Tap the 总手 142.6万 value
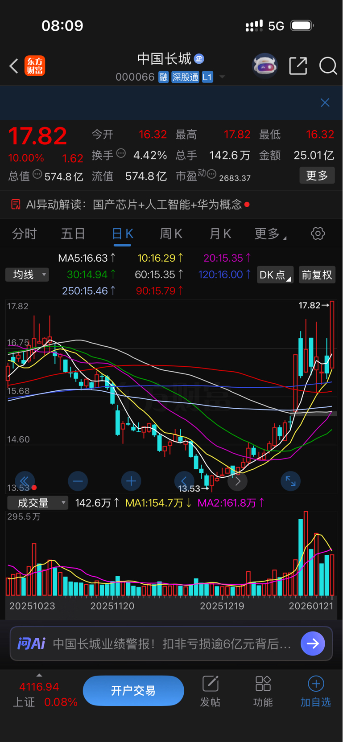343x742 pixels. click(230, 155)
